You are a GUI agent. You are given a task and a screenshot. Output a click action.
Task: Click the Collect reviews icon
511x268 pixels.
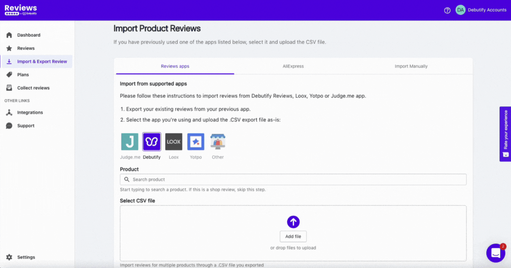9,88
